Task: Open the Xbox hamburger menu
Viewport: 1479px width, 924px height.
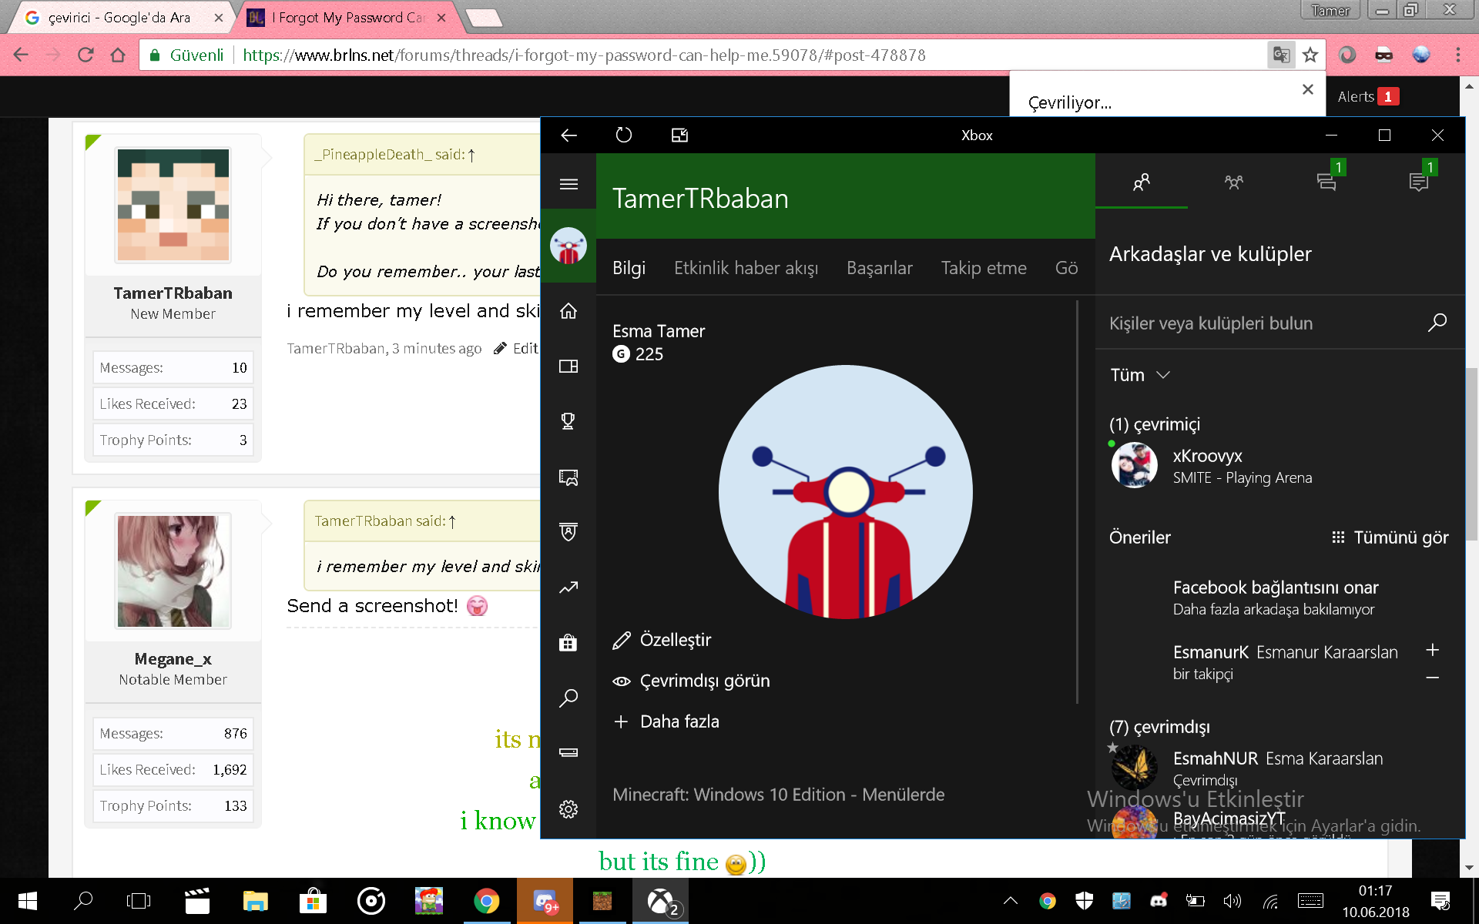Action: [568, 184]
